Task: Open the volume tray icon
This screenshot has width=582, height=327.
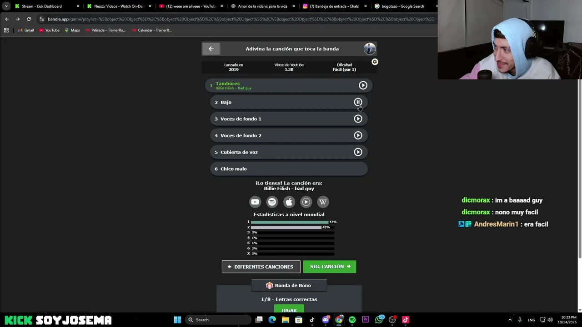Action: point(550,320)
